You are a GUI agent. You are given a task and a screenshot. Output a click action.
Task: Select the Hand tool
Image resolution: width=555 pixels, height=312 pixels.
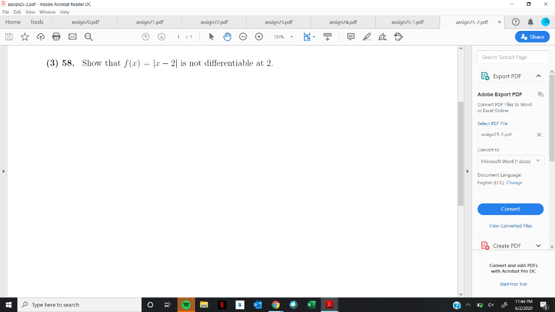pos(227,36)
